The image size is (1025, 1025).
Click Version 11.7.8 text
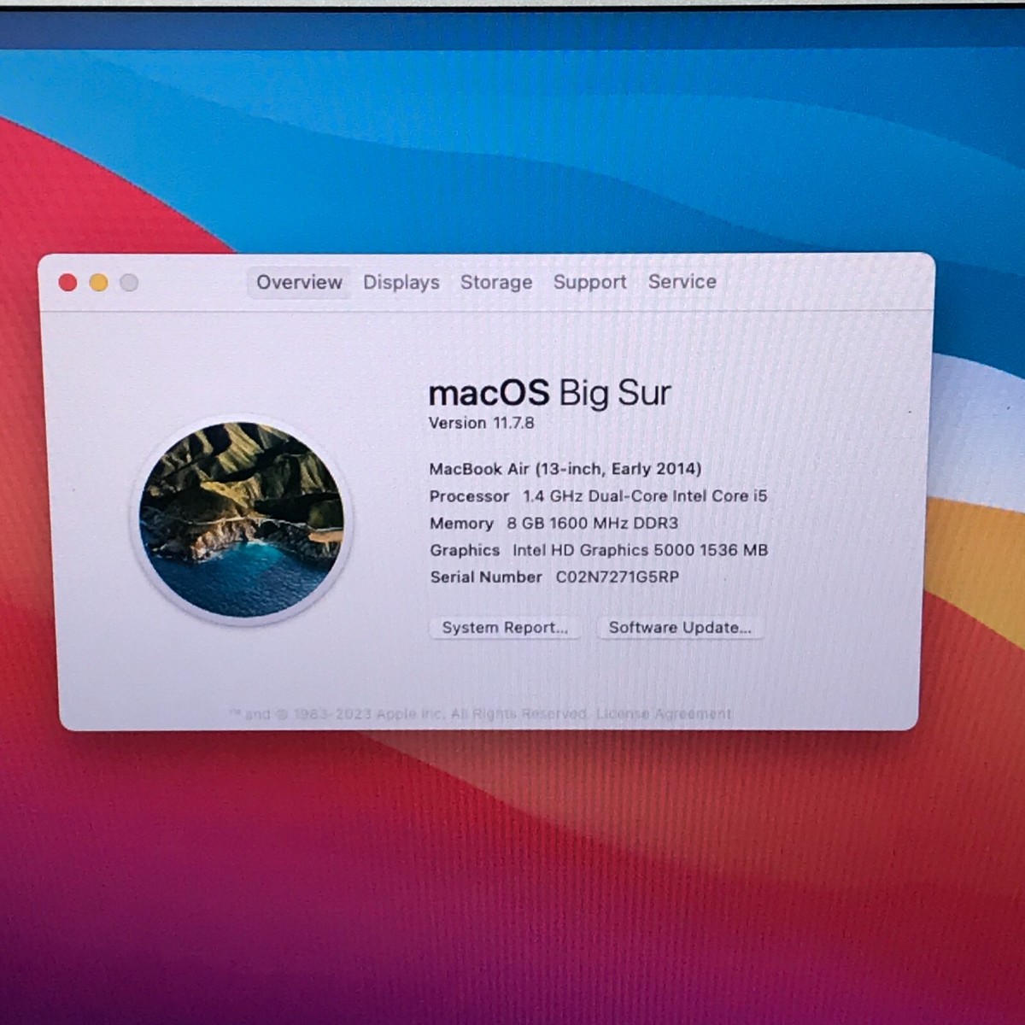coord(481,423)
